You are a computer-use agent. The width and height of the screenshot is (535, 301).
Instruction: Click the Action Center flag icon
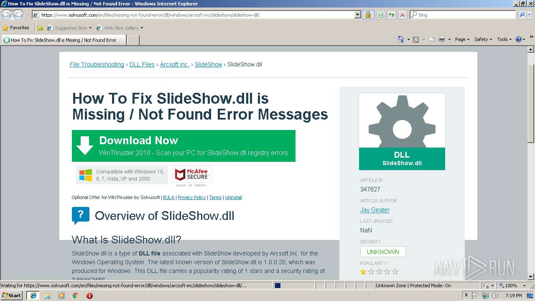coord(476,295)
